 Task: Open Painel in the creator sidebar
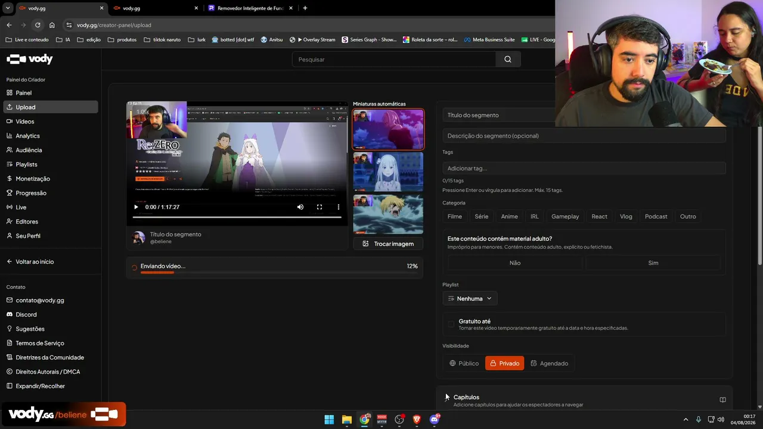51,93
